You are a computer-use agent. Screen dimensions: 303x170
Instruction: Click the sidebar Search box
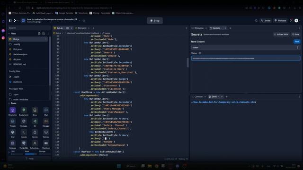[29, 28]
